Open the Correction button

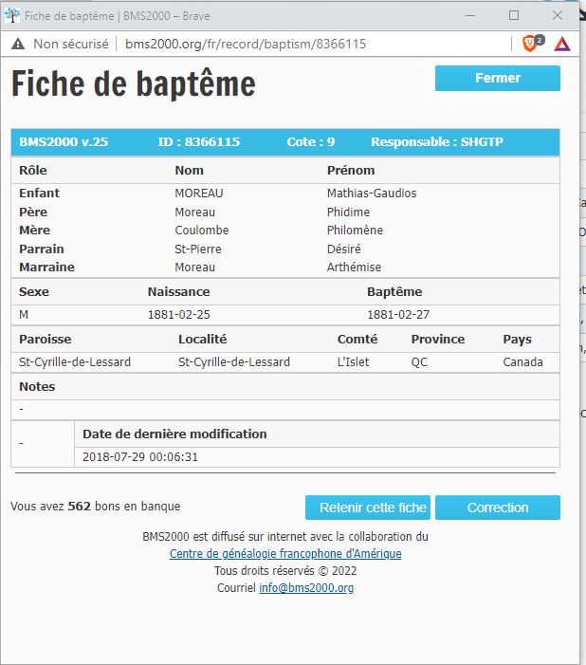pyautogui.click(x=498, y=508)
